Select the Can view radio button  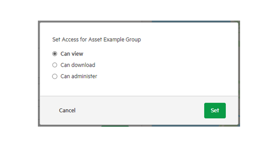pyautogui.click(x=55, y=54)
